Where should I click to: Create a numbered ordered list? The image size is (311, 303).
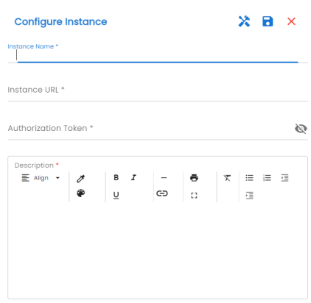point(267,178)
